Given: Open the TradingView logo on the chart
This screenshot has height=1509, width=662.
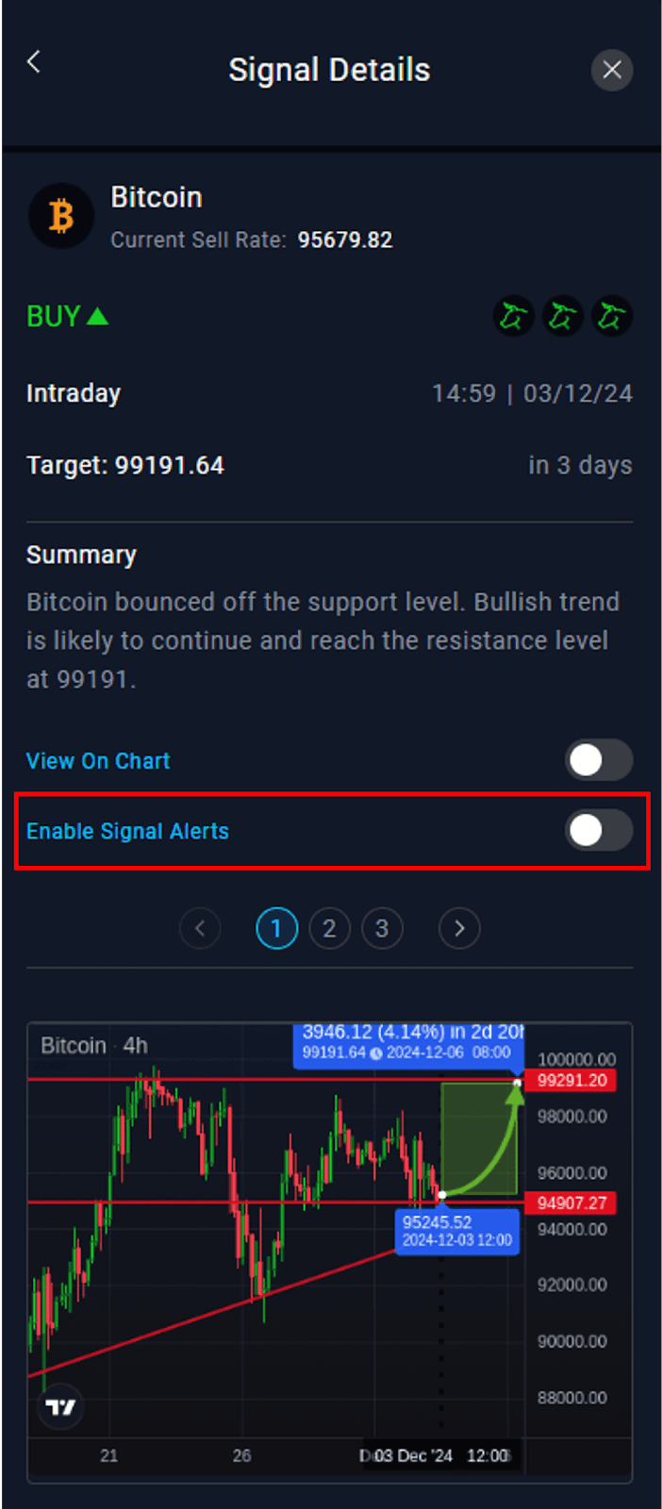Looking at the screenshot, I should [59, 1405].
